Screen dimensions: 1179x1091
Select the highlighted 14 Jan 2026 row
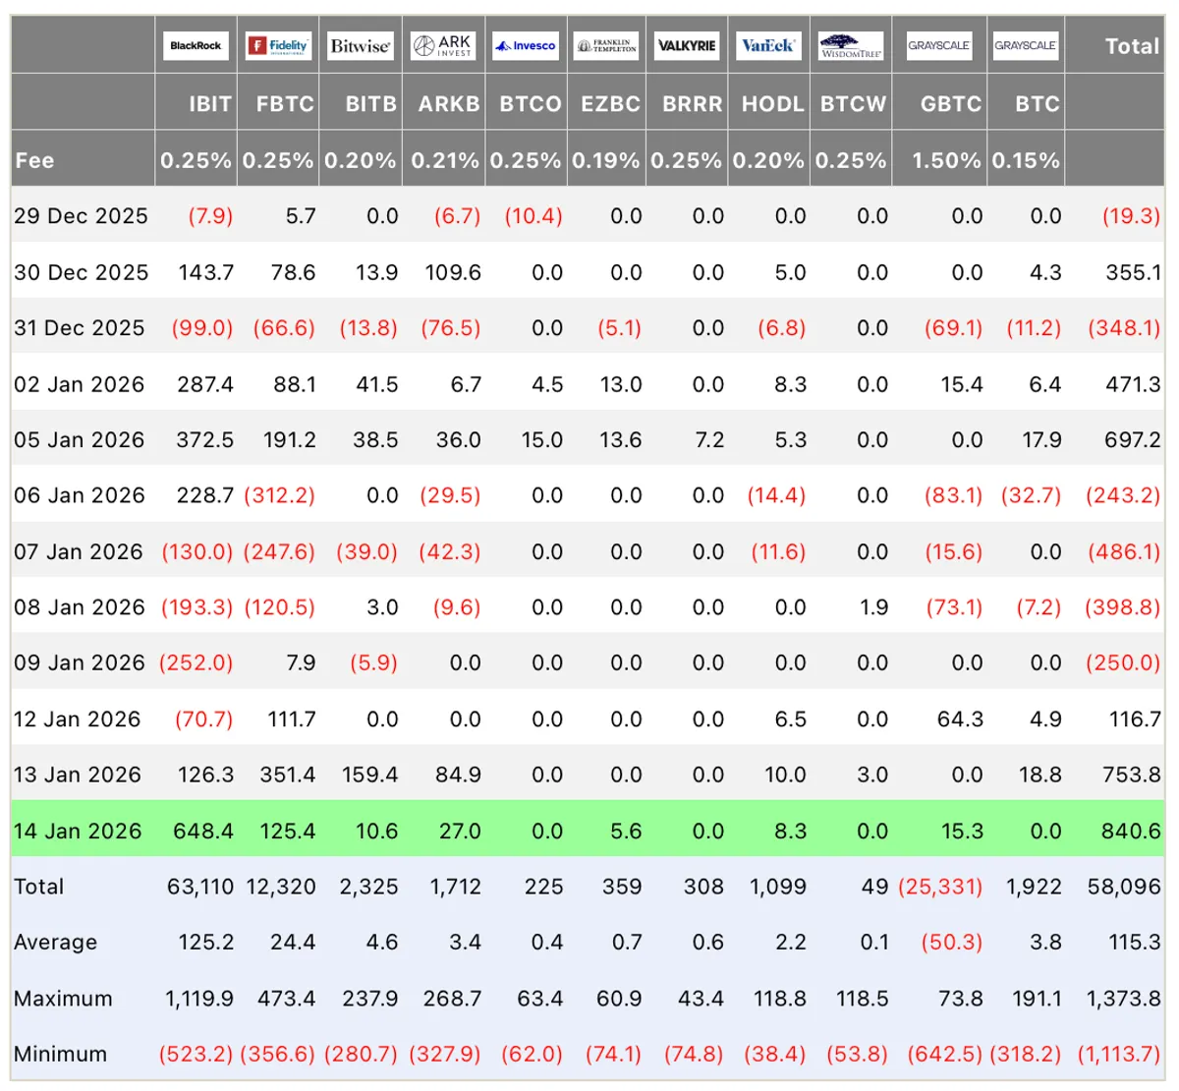click(x=587, y=831)
